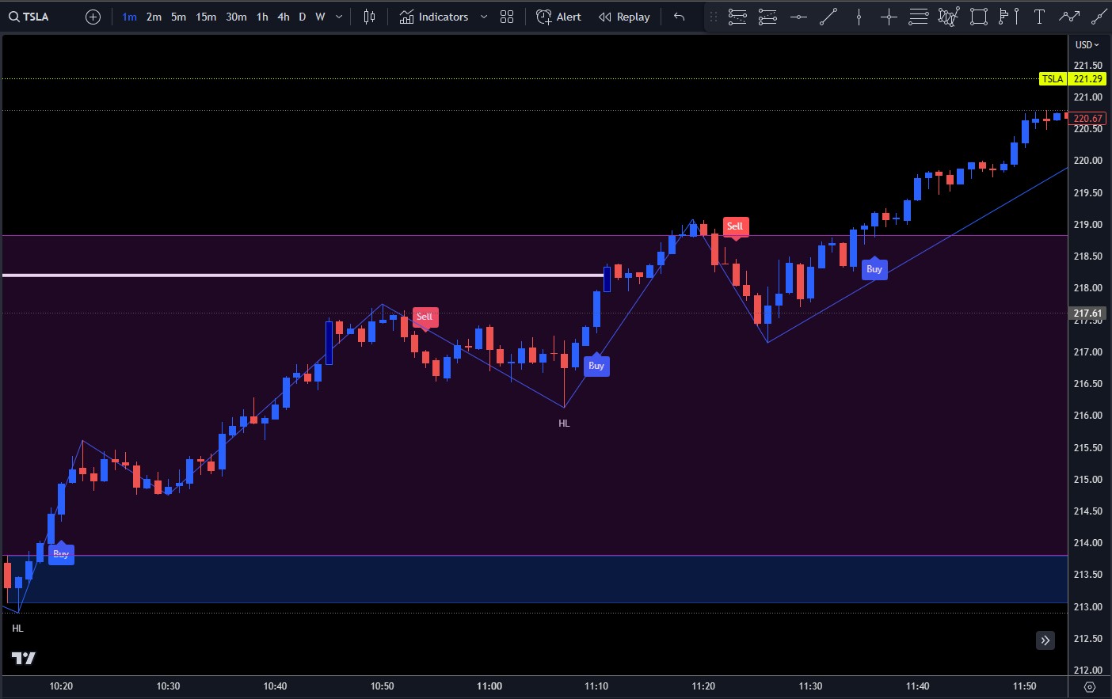The image size is (1112, 699).
Task: Select the 1m timeframe
Action: [129, 17]
